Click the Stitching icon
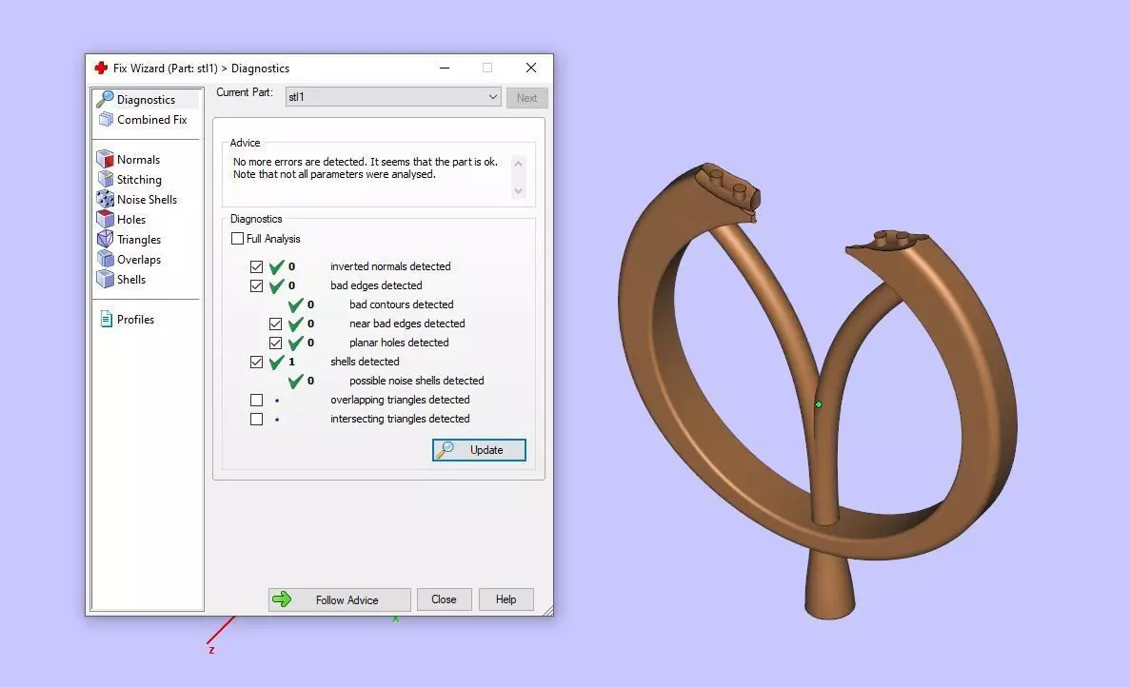This screenshot has width=1130, height=687. tap(106, 179)
